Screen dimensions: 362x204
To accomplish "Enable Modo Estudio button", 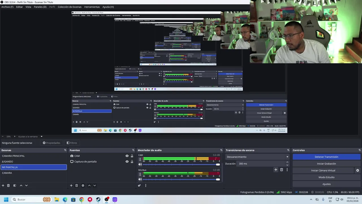I will point(326,177).
